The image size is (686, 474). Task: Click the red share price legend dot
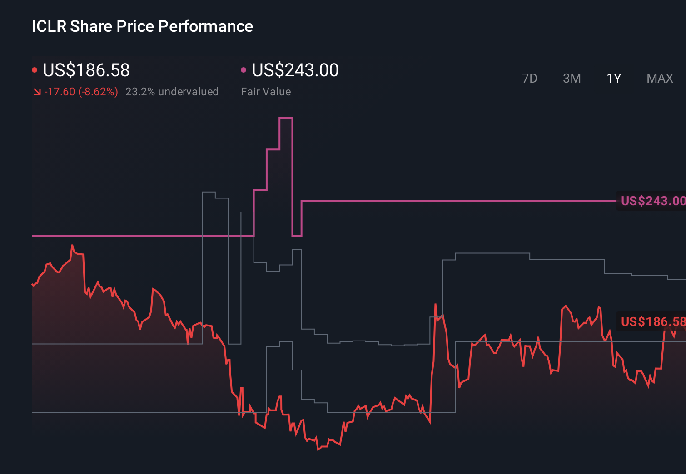[34, 69]
